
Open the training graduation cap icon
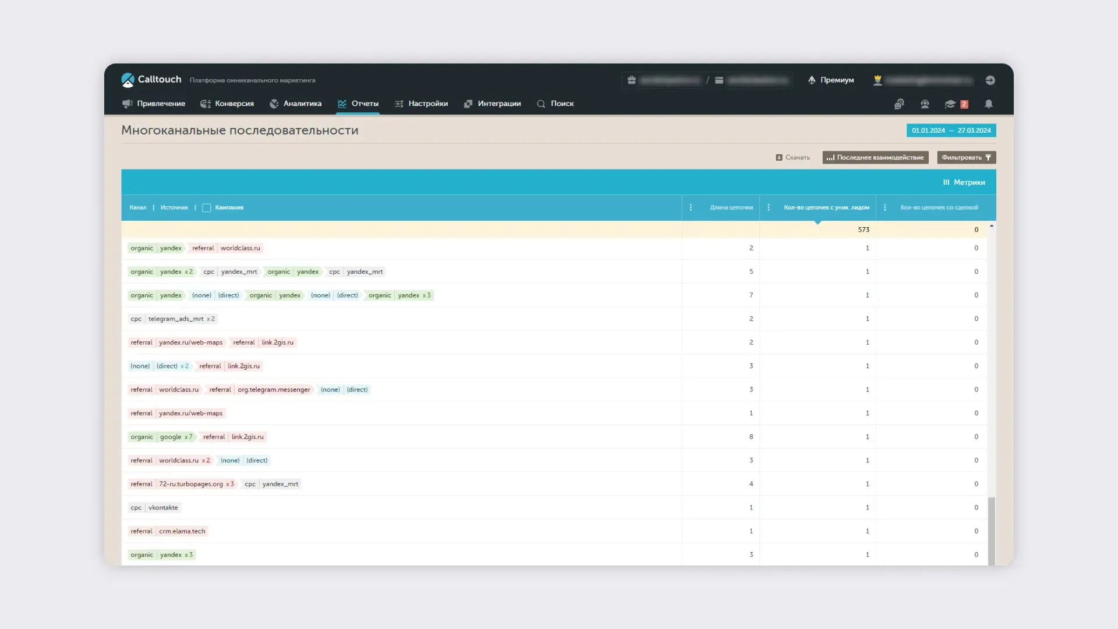[x=950, y=104]
